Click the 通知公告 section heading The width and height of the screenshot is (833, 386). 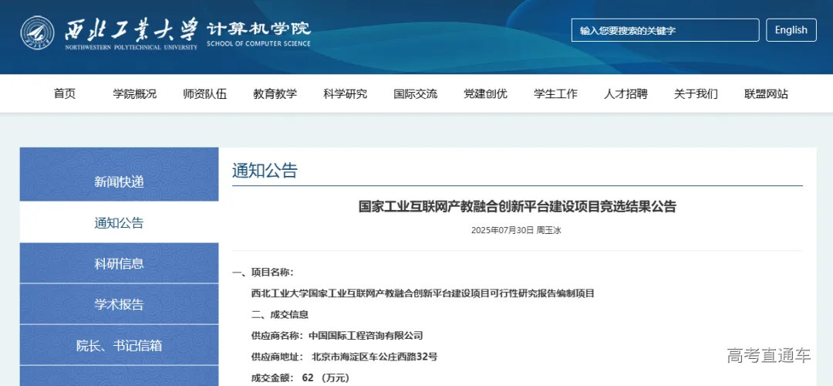pos(265,171)
